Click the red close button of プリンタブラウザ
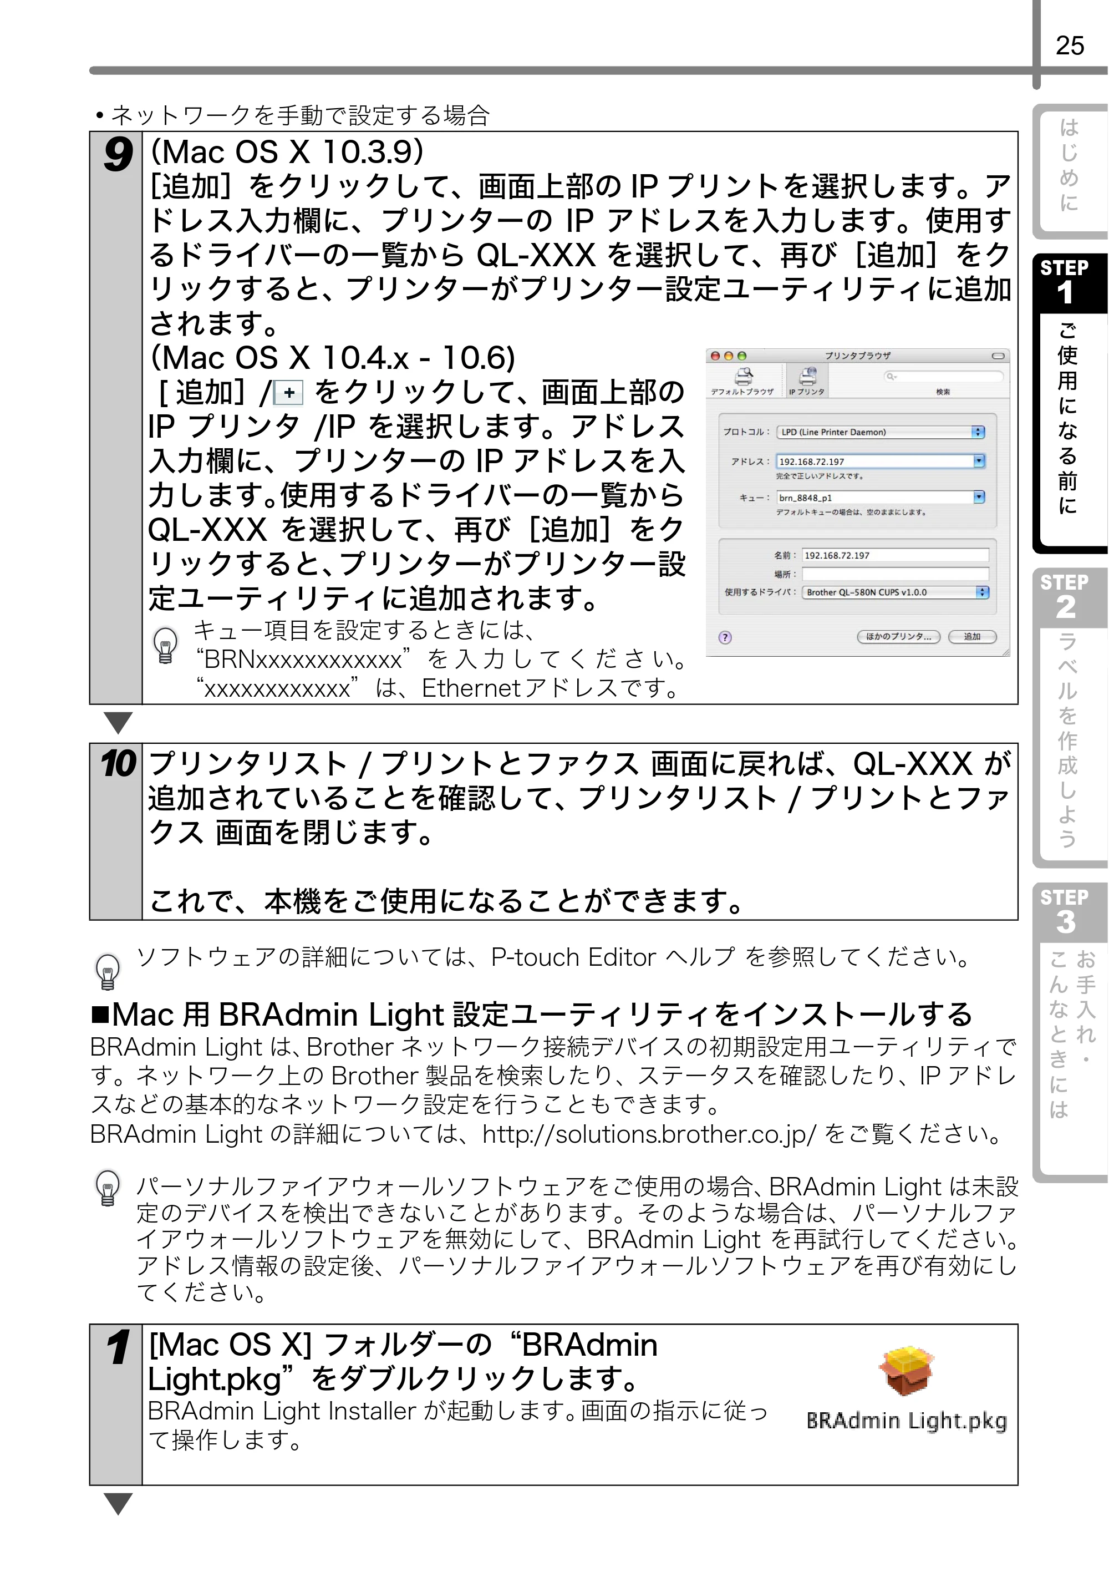Image resolution: width=1109 pixels, height=1572 pixels. click(x=715, y=356)
